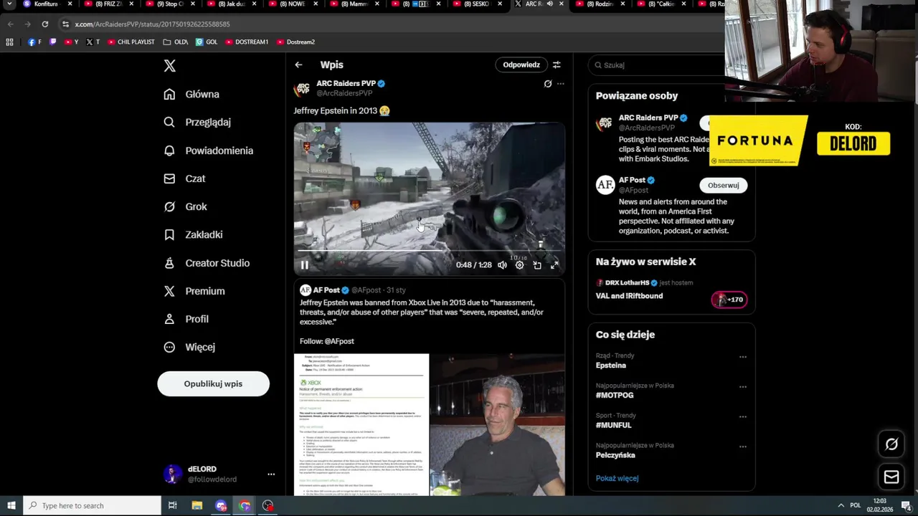Open File Explorer from the taskbar

[197, 506]
